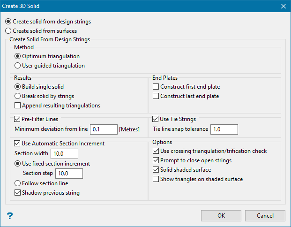Select Break solid by strings

[x=18, y=96]
